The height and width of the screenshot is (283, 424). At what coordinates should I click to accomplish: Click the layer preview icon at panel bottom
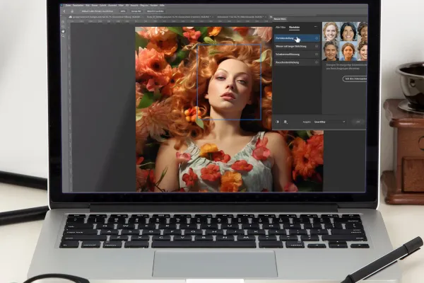point(285,122)
